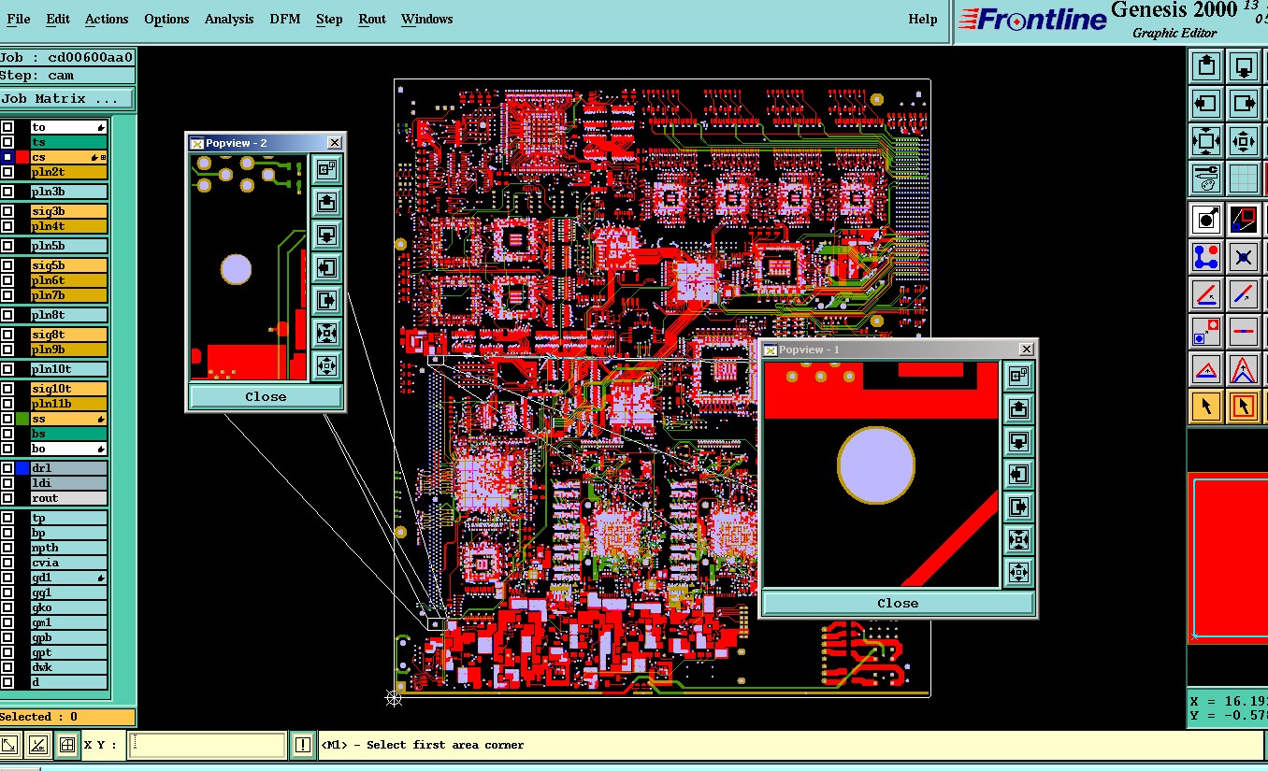Image resolution: width=1268 pixels, height=771 pixels.
Task: Select the horizontal line segment tool icon
Action: tap(1244, 331)
